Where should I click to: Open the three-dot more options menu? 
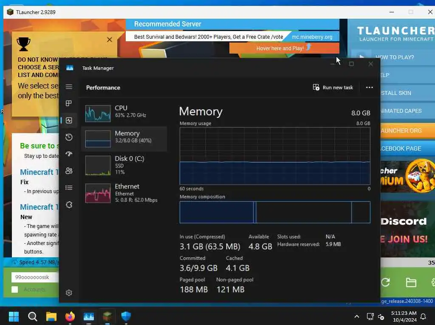coord(369,88)
